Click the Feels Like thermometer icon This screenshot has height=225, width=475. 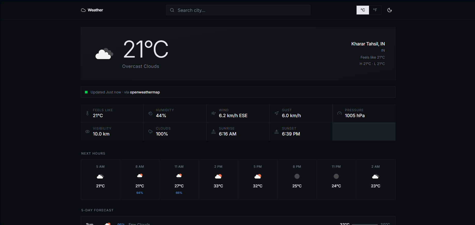pos(87,113)
